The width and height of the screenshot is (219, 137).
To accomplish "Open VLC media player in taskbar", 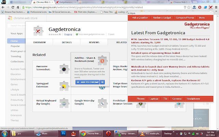I will 150,134.
